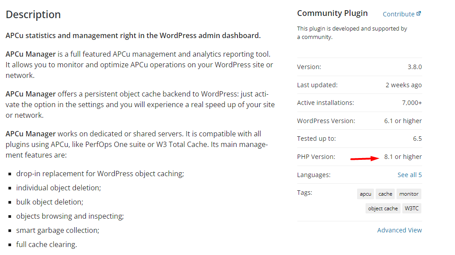
Task: Click the 6.5 tested up to value
Action: pos(417,139)
